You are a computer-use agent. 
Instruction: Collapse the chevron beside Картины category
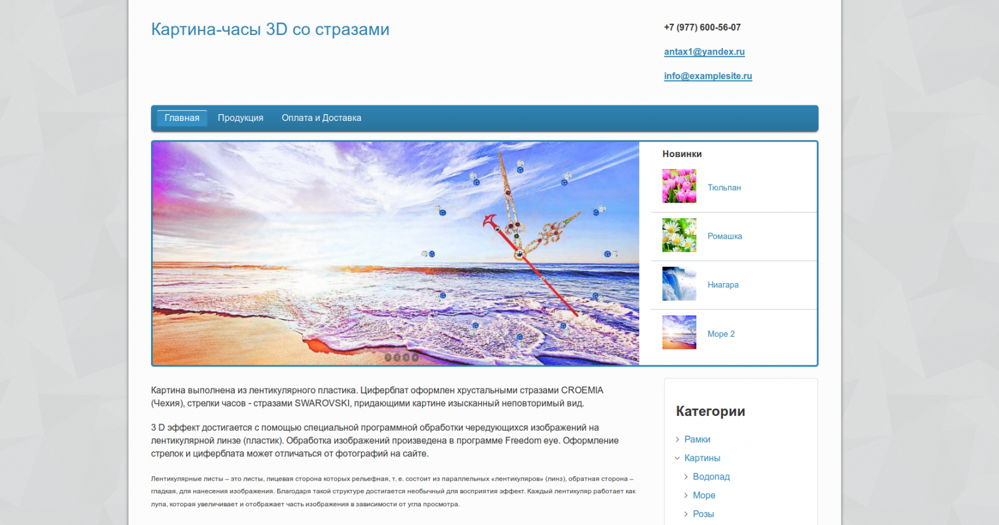pos(677,458)
